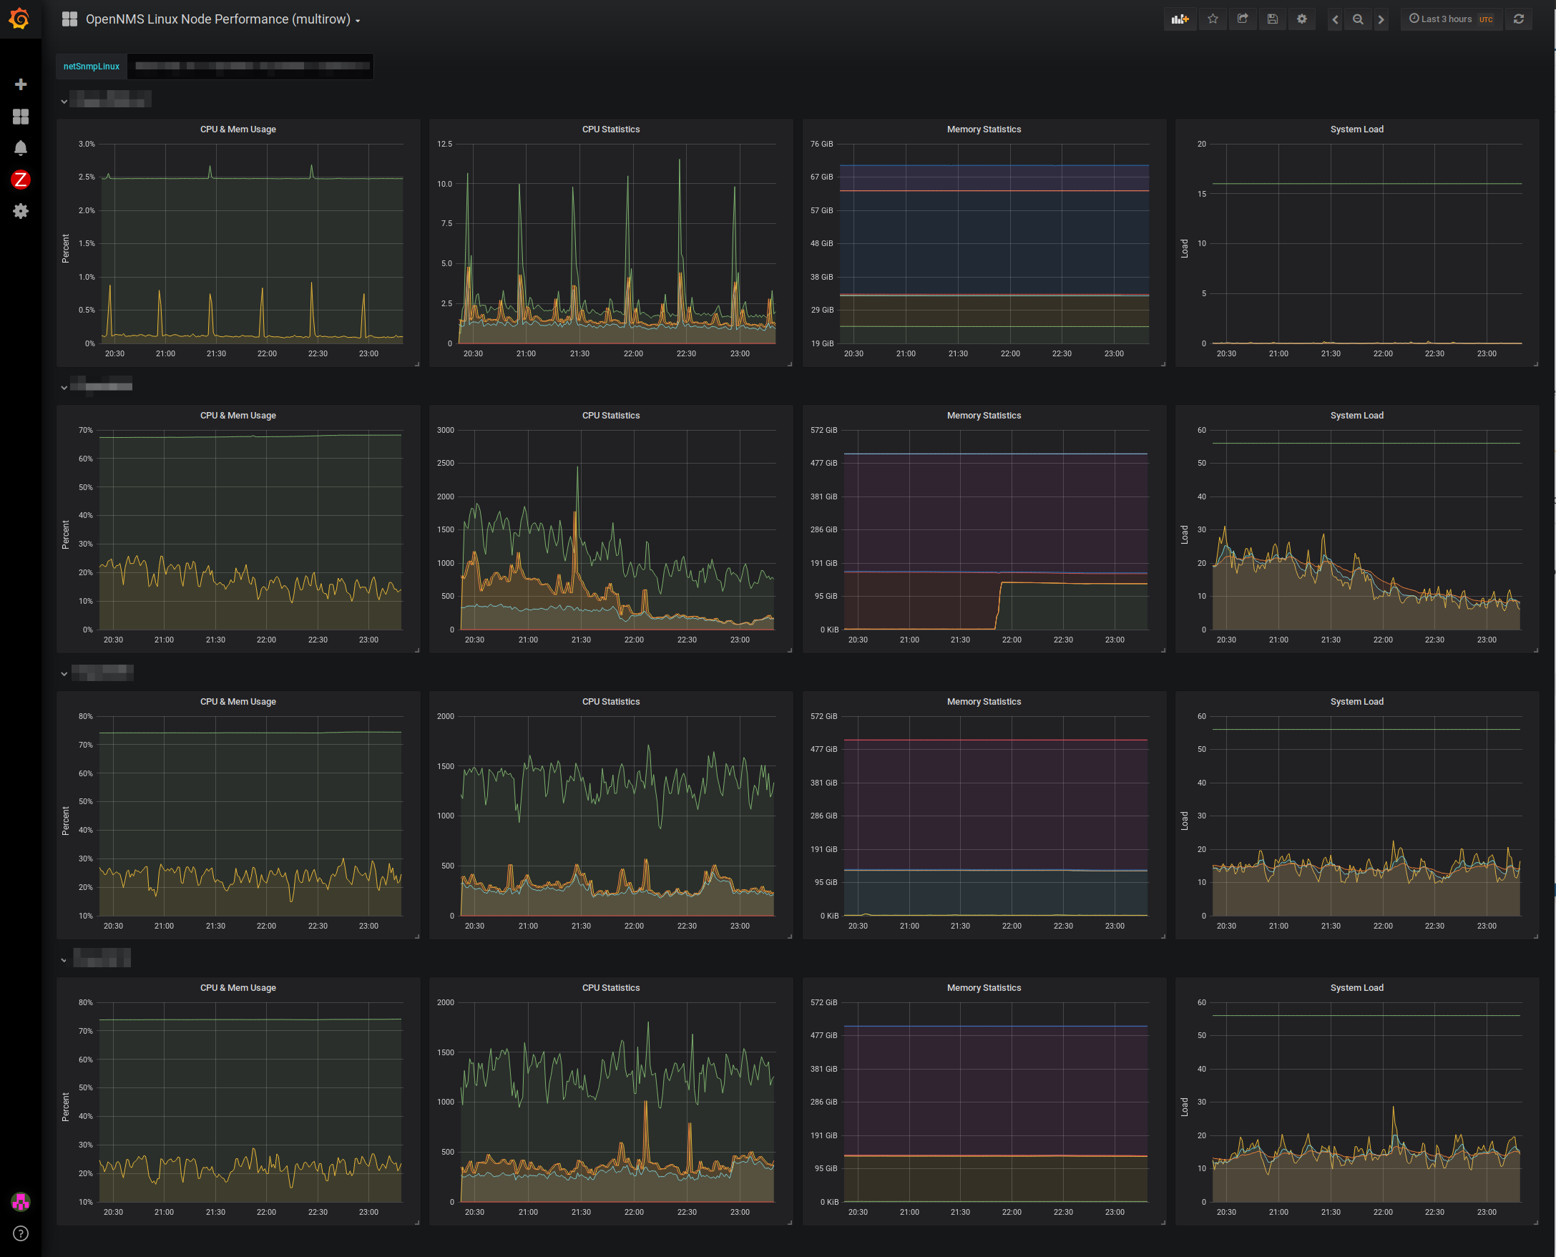Star this dashboard as a favorite
Viewport: 1556px width, 1257px height.
1213,19
